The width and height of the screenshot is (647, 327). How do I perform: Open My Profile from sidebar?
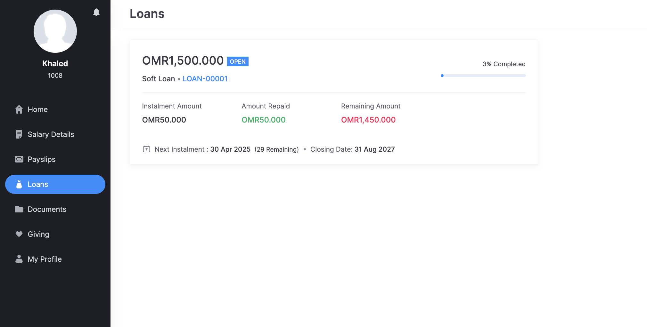click(x=45, y=259)
